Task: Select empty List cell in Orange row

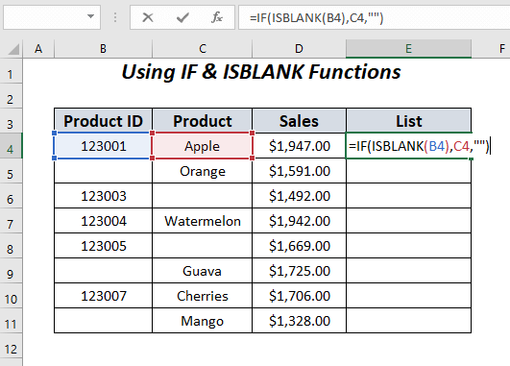Action: 409,171
